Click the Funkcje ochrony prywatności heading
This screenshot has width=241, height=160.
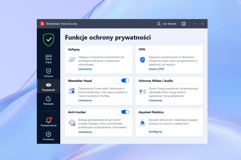(108, 38)
